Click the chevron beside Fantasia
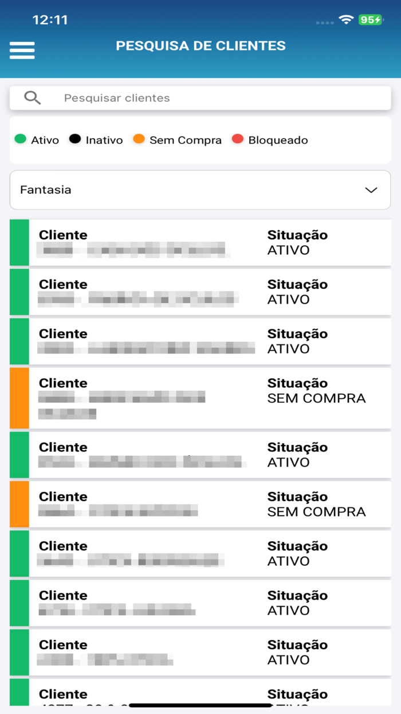 tap(370, 189)
